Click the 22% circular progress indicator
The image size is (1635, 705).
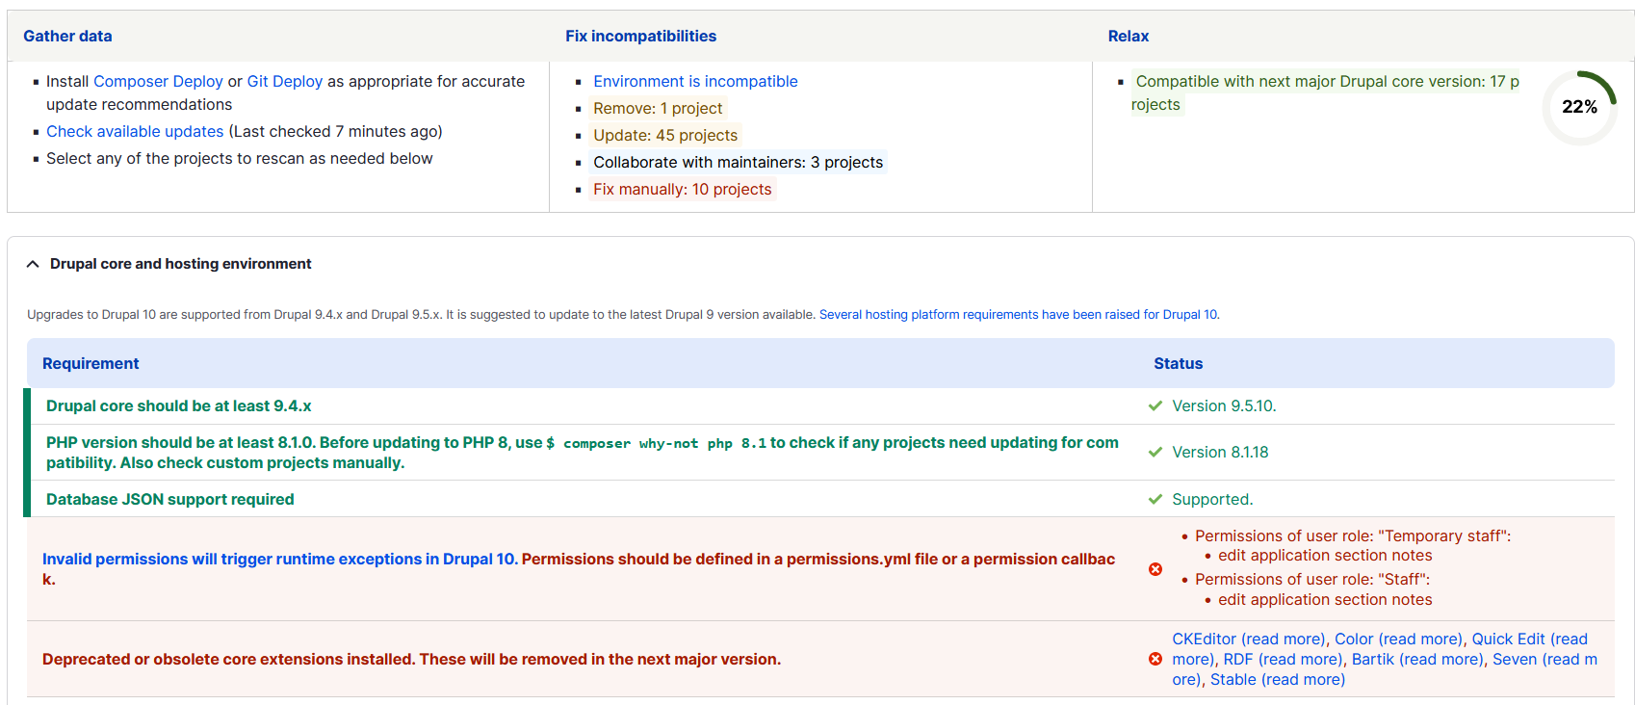click(x=1579, y=107)
